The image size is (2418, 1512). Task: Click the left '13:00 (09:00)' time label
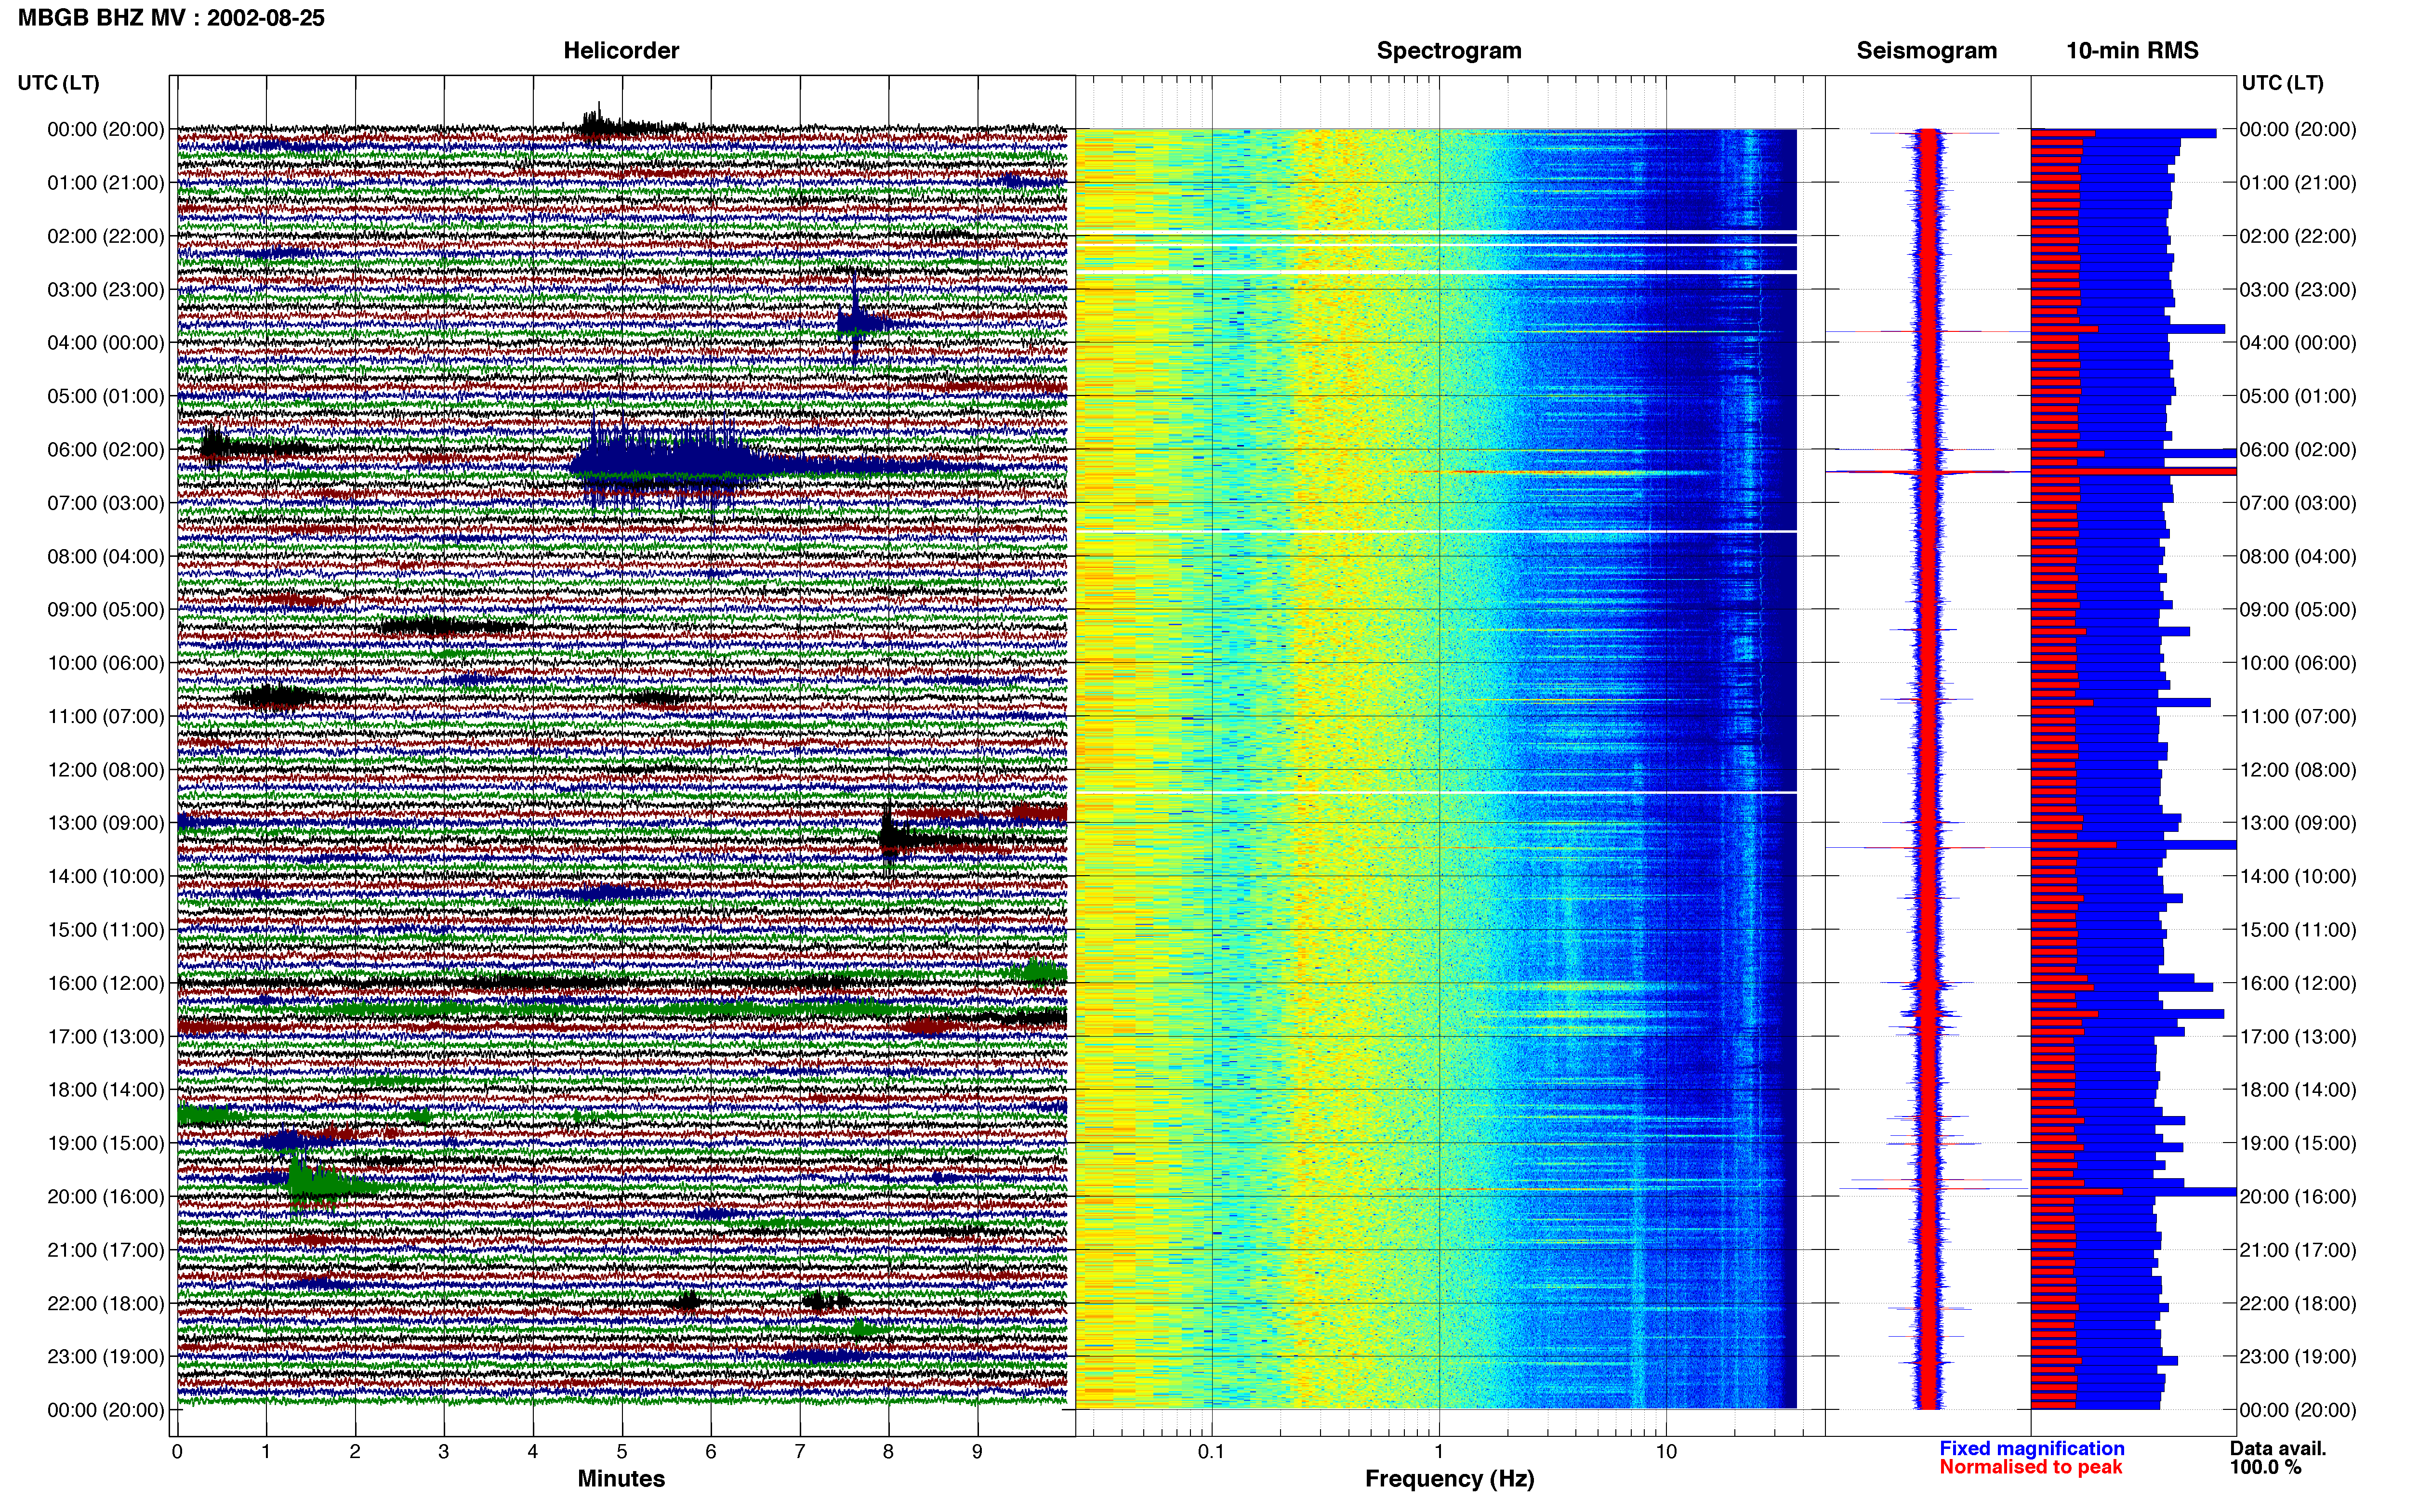(106, 823)
